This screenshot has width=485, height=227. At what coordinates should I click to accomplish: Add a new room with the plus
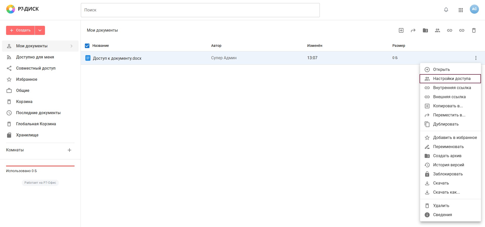pos(69,150)
